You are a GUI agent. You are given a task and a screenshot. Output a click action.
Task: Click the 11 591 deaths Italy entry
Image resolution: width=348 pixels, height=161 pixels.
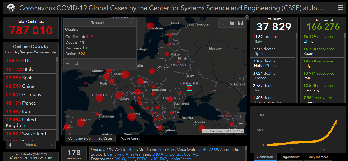click(273, 39)
